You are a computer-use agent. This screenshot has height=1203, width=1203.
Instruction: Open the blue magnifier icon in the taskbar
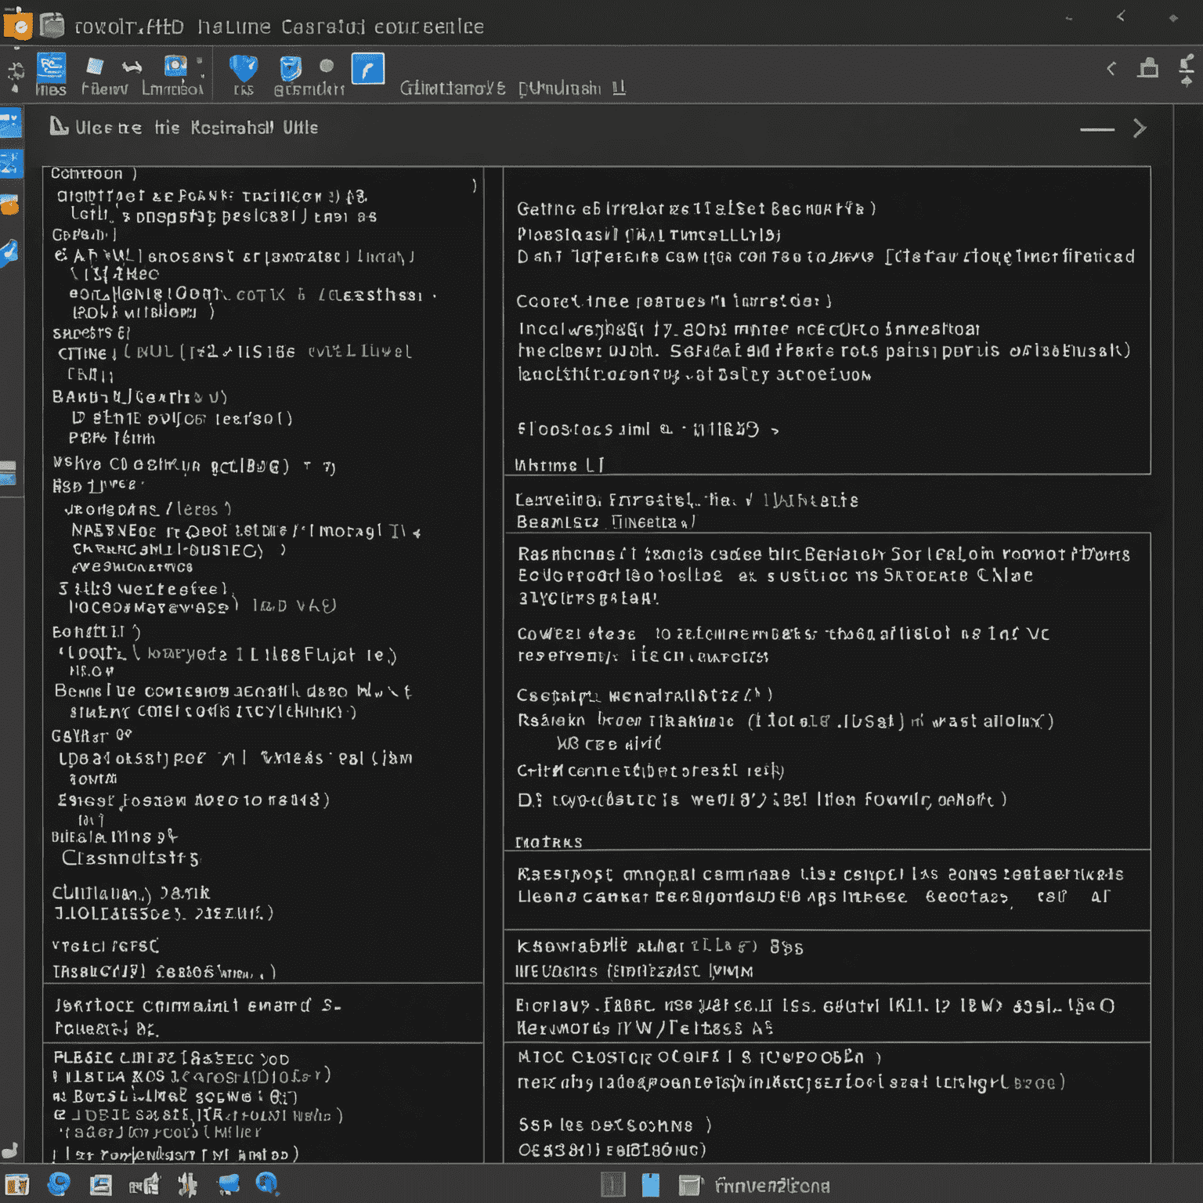click(x=267, y=1184)
